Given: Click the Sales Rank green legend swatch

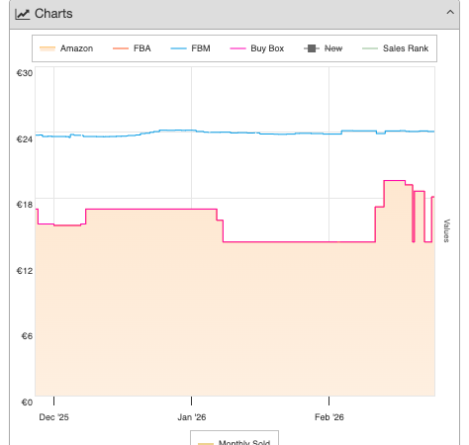Looking at the screenshot, I should click(x=370, y=48).
